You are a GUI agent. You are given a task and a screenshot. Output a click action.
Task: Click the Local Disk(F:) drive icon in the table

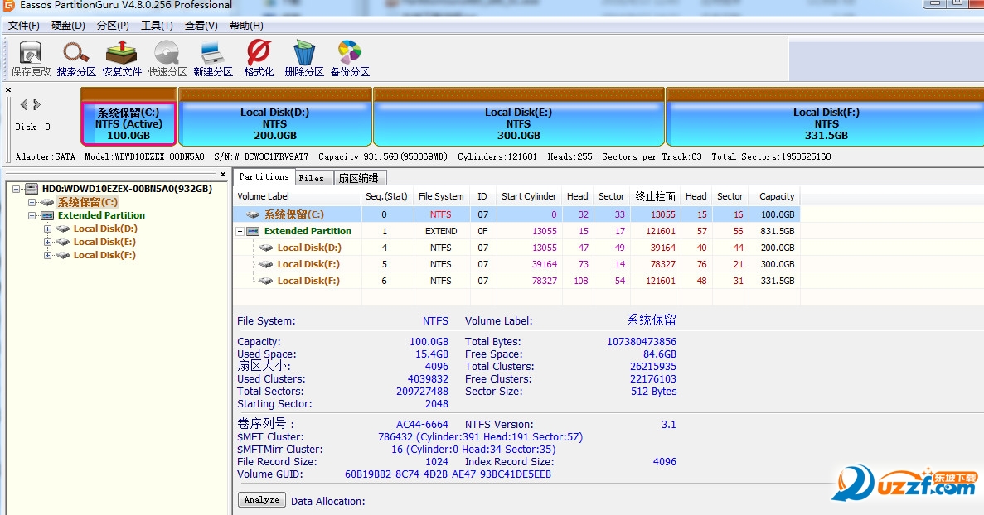(266, 281)
